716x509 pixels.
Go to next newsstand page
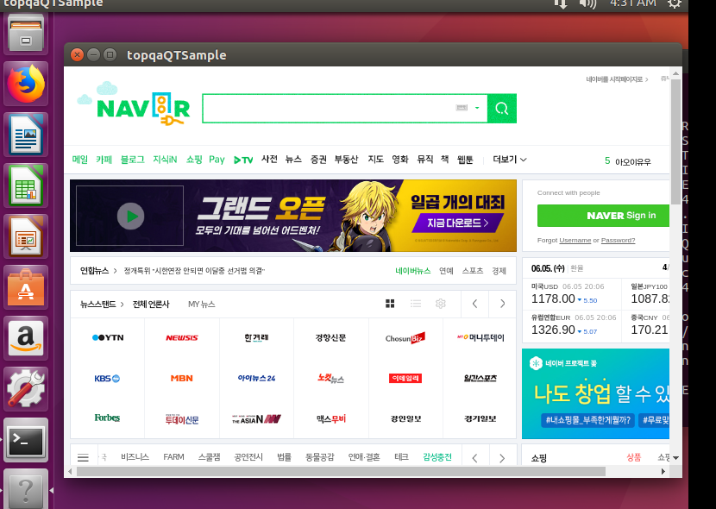pyautogui.click(x=502, y=304)
